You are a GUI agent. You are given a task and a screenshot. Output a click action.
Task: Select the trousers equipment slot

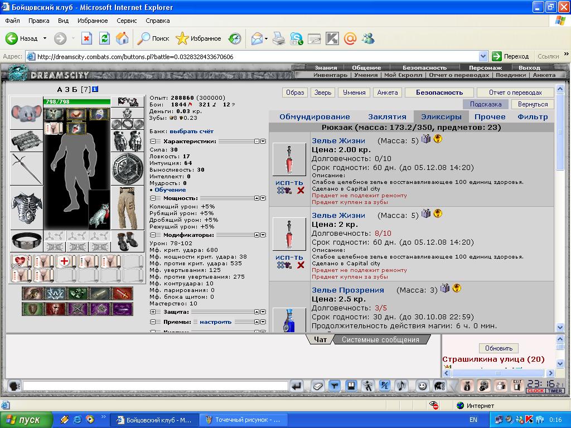click(x=127, y=208)
